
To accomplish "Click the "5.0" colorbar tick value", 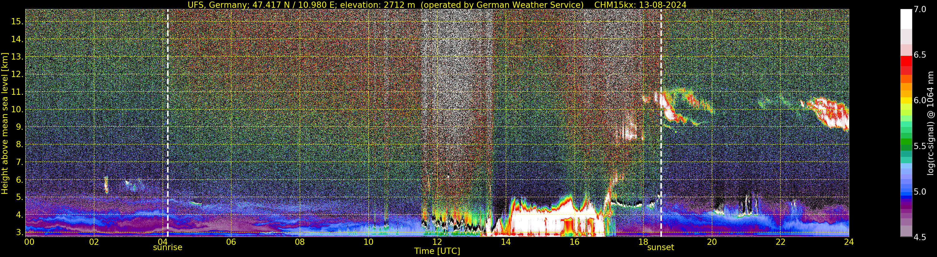I will (920, 192).
